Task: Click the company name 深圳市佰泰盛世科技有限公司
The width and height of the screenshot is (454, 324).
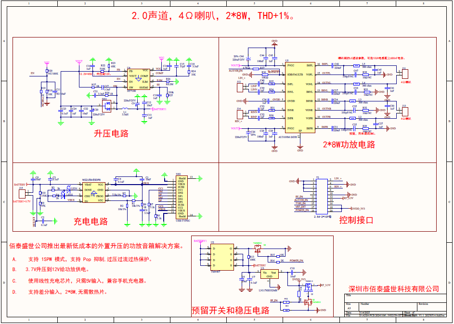Action: [x=394, y=288]
